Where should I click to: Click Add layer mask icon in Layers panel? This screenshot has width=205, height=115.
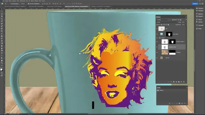pos(174,82)
